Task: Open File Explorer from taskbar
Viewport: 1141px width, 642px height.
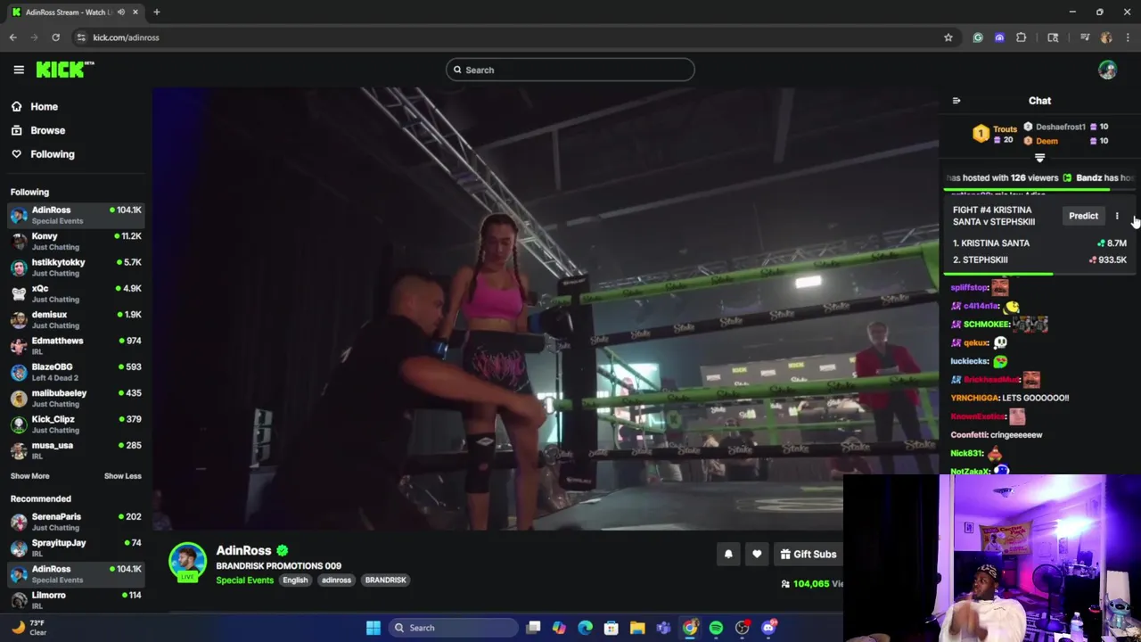Action: click(x=637, y=628)
